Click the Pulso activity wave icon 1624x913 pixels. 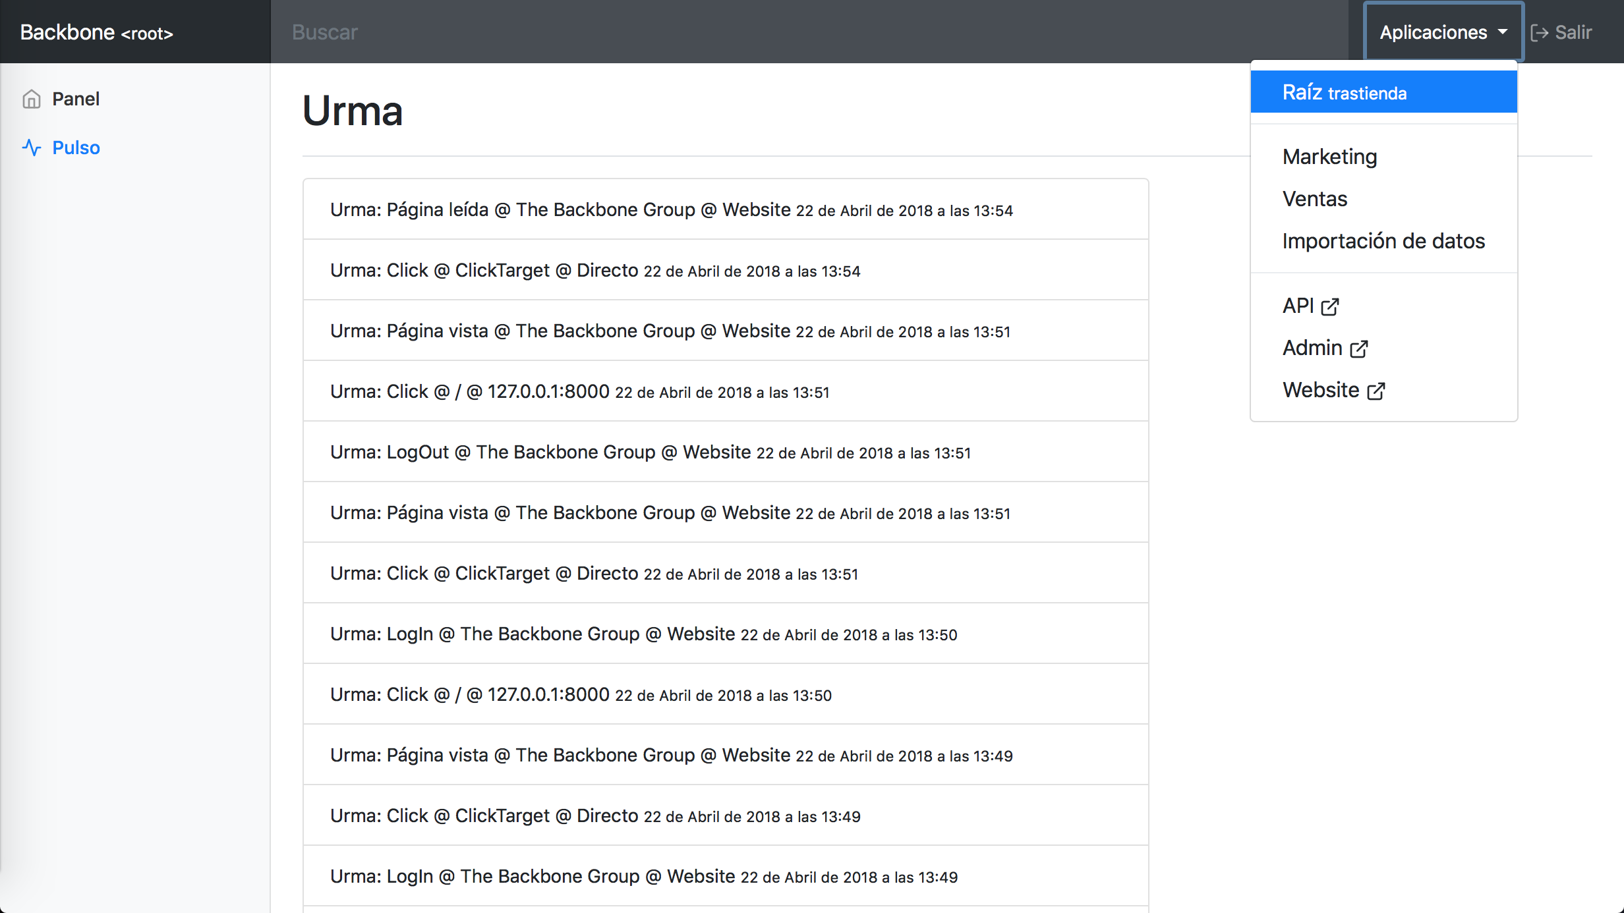31,148
